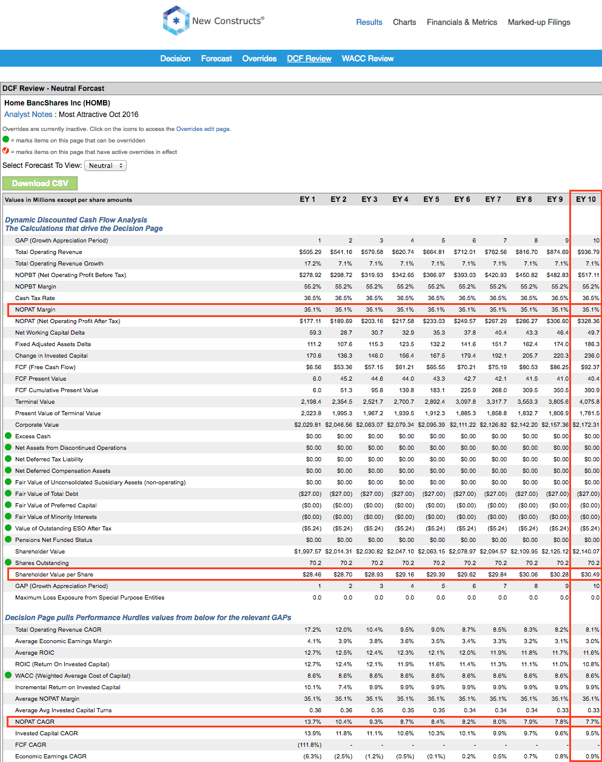Click override icon for Net Deferred Compensation Assets

8,470
